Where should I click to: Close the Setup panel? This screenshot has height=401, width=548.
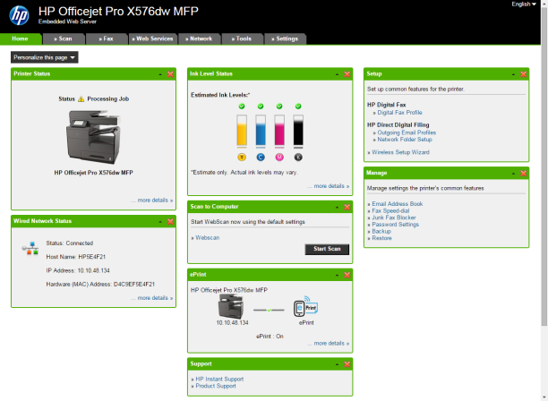click(524, 74)
